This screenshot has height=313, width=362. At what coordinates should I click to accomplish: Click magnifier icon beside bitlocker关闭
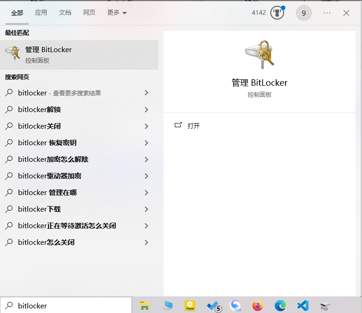pos(9,126)
